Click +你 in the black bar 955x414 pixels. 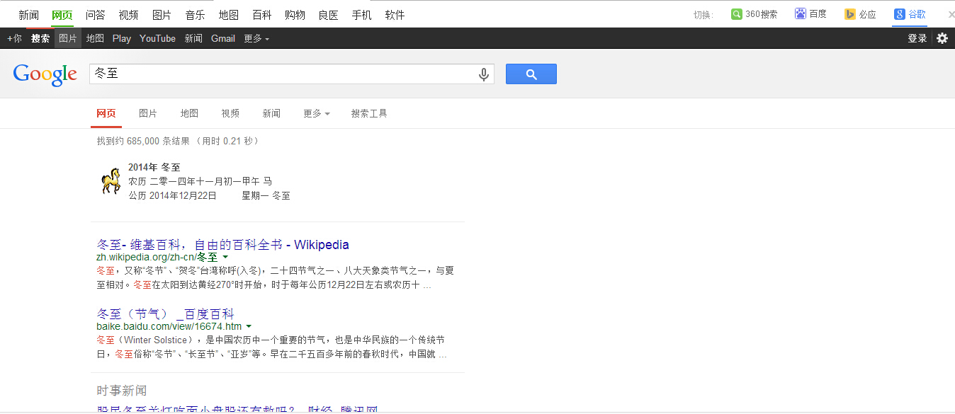point(14,38)
